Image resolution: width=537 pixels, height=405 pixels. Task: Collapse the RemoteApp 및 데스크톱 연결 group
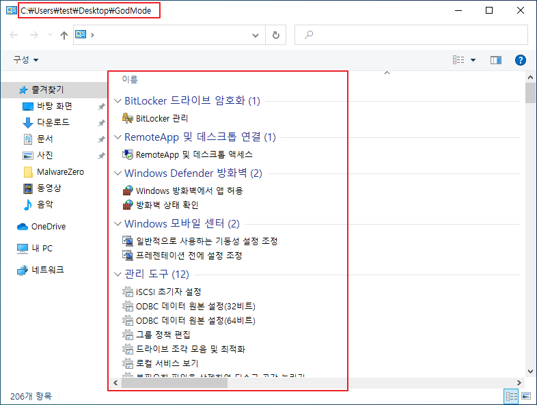pos(118,137)
